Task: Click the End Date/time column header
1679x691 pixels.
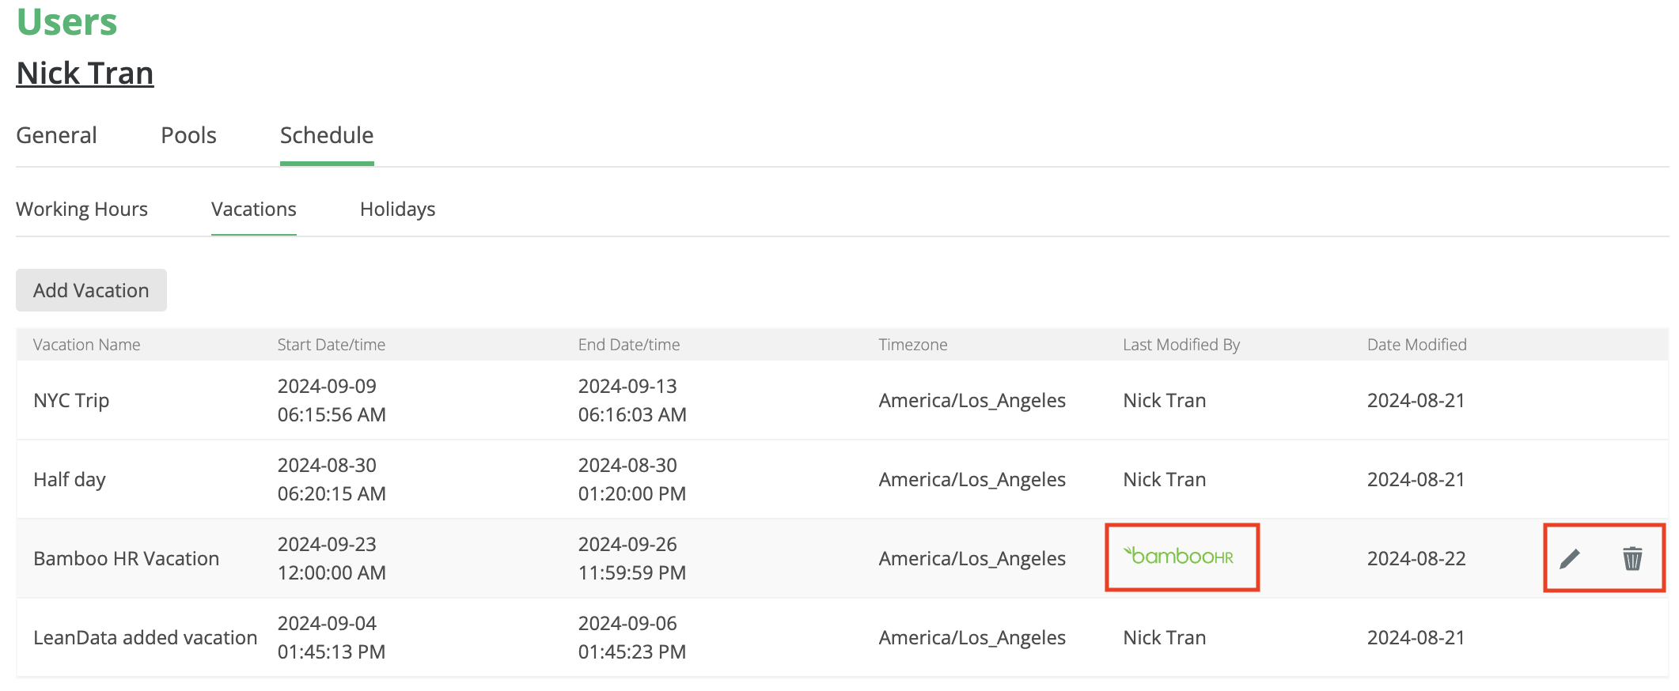Action: [628, 345]
